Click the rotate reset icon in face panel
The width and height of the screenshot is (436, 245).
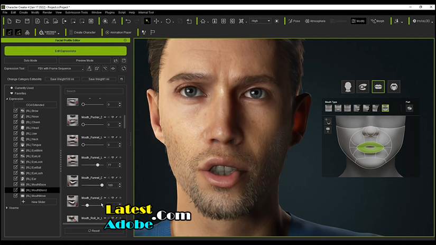point(328,121)
